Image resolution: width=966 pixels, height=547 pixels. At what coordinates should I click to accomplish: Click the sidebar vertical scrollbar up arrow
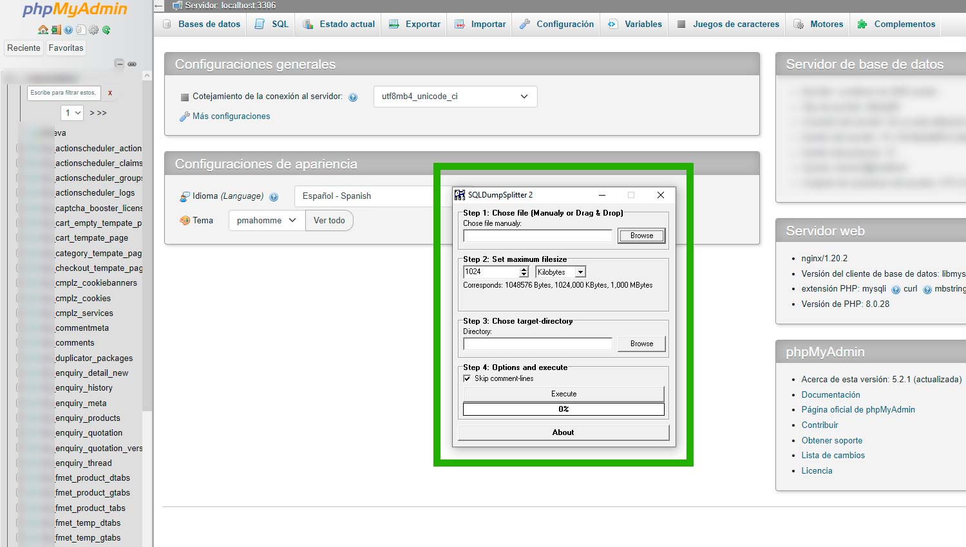coord(147,75)
